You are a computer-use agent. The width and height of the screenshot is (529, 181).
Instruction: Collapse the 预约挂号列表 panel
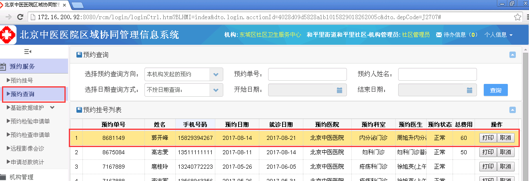(512, 109)
